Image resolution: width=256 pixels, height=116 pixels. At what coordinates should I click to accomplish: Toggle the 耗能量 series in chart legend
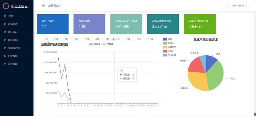pos(94,44)
